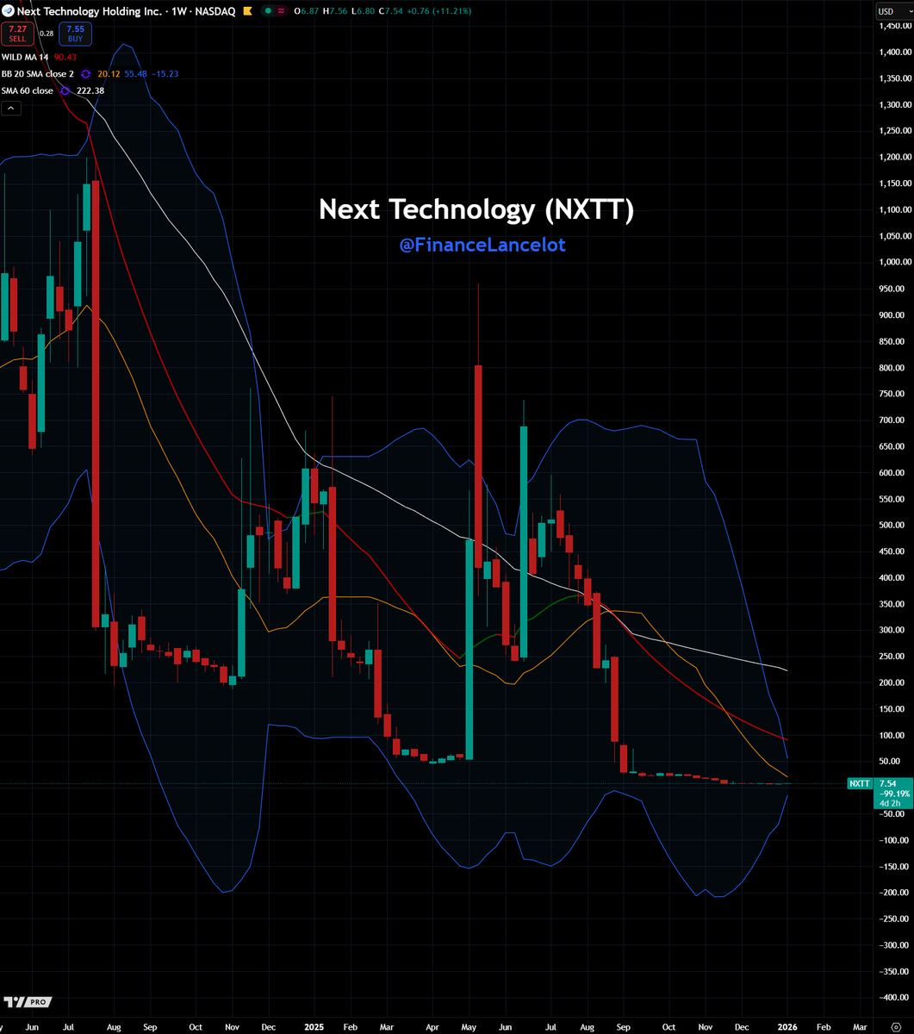Image resolution: width=914 pixels, height=1034 pixels.
Task: Click the low 6.80 value in header
Action: pos(364,10)
